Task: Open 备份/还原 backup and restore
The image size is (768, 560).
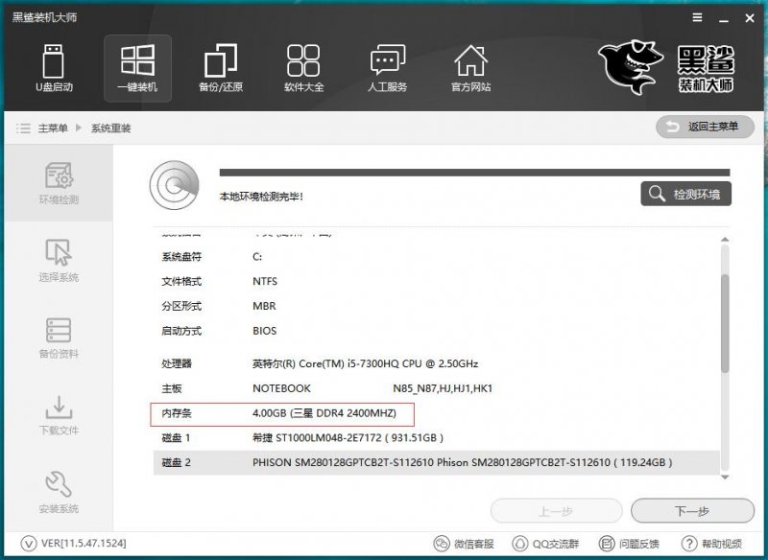Action: pyautogui.click(x=221, y=68)
